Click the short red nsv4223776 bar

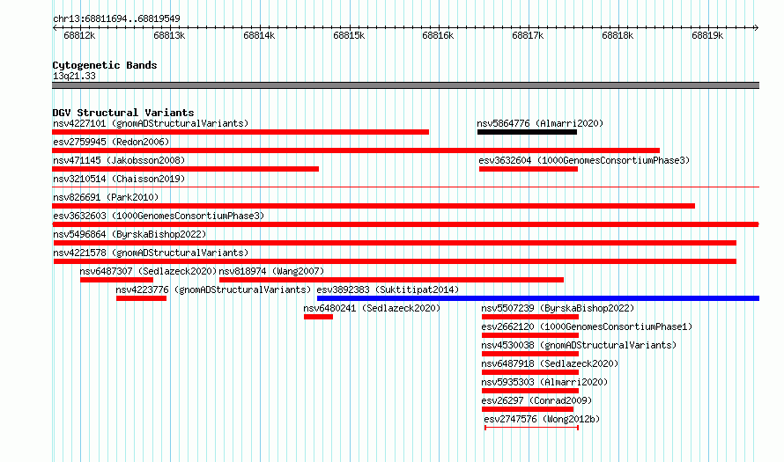tap(142, 298)
